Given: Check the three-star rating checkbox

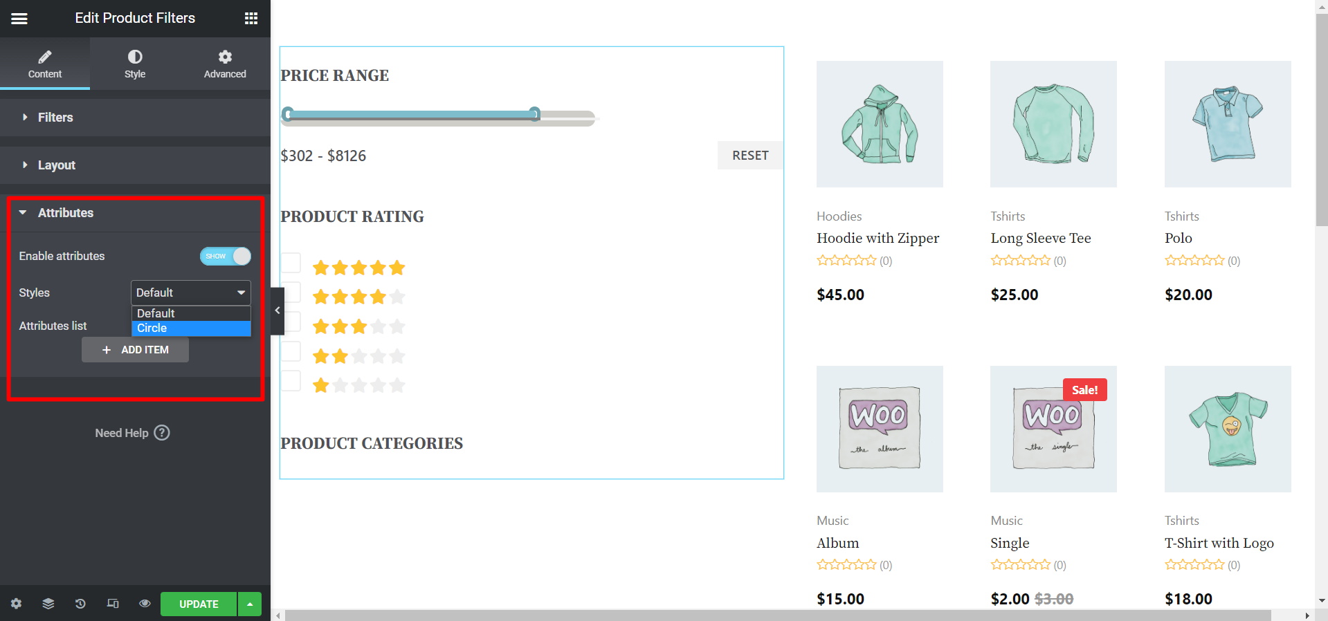Looking at the screenshot, I should click(x=291, y=322).
